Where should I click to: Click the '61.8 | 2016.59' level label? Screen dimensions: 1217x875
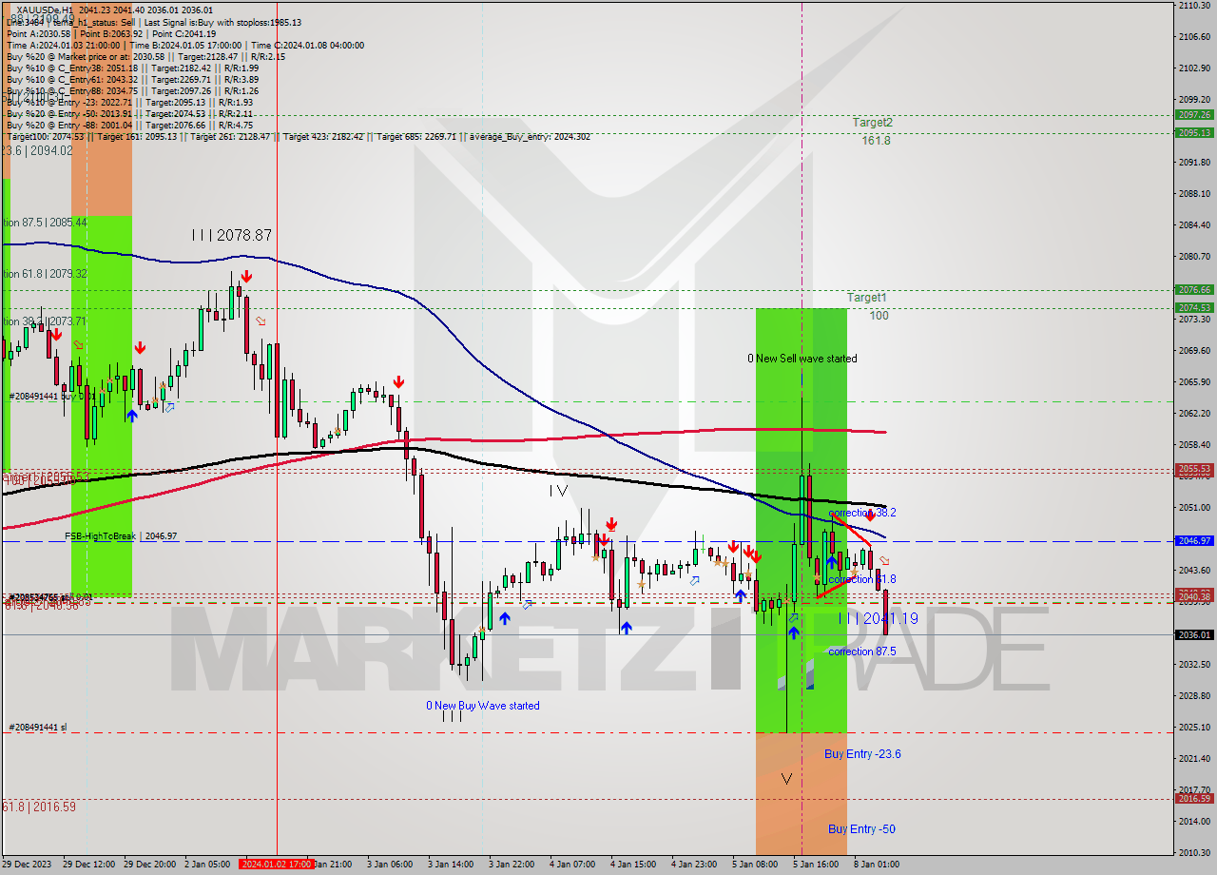38,807
